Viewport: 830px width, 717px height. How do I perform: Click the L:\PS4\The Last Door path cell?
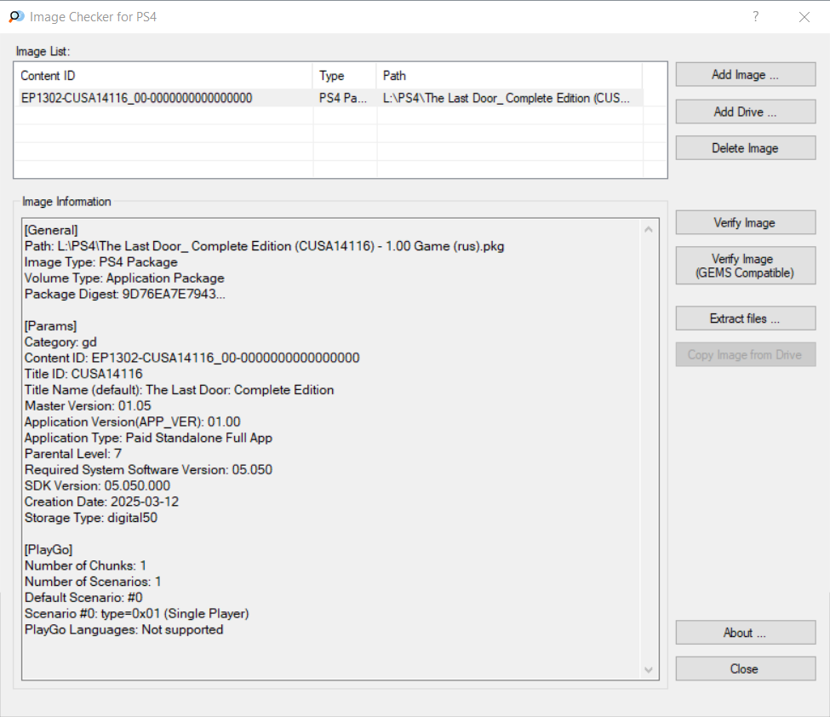tap(507, 98)
